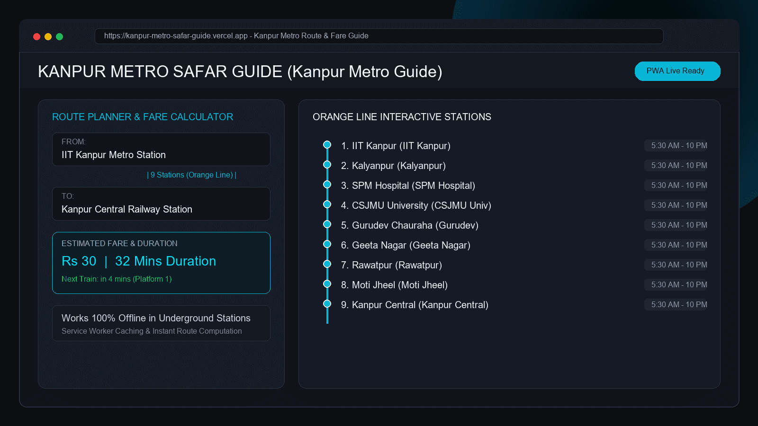The height and width of the screenshot is (426, 758).
Task: Open the FROM station field
Action: [x=161, y=150]
